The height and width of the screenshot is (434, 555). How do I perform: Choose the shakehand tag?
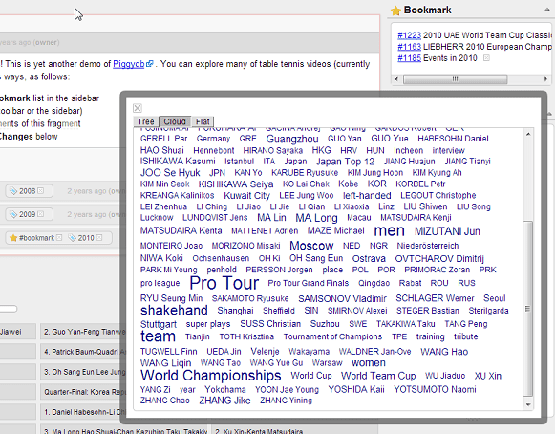click(x=174, y=311)
